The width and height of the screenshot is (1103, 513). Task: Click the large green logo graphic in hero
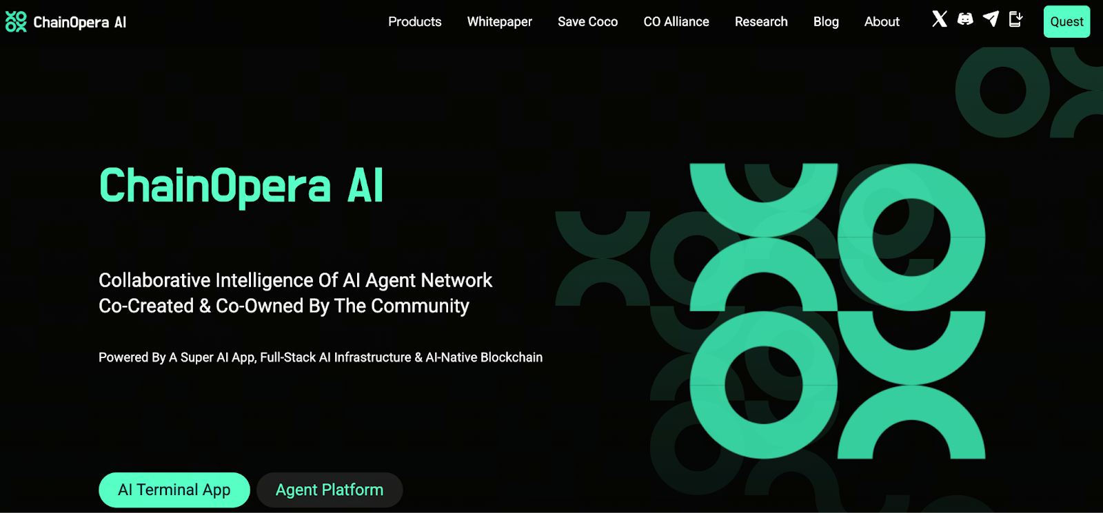[x=838, y=311]
